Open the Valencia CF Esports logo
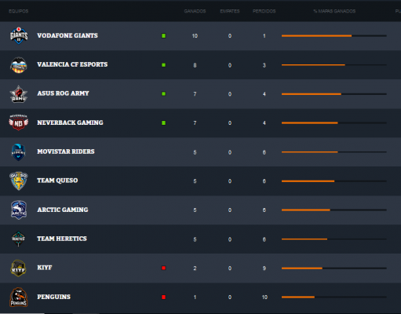This screenshot has width=401, height=314. pyautogui.click(x=19, y=65)
